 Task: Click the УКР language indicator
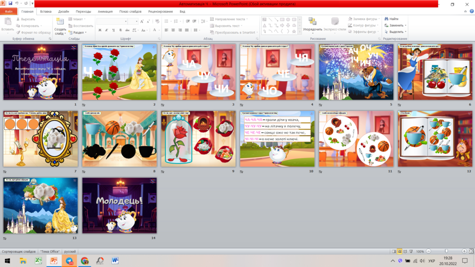click(432, 260)
